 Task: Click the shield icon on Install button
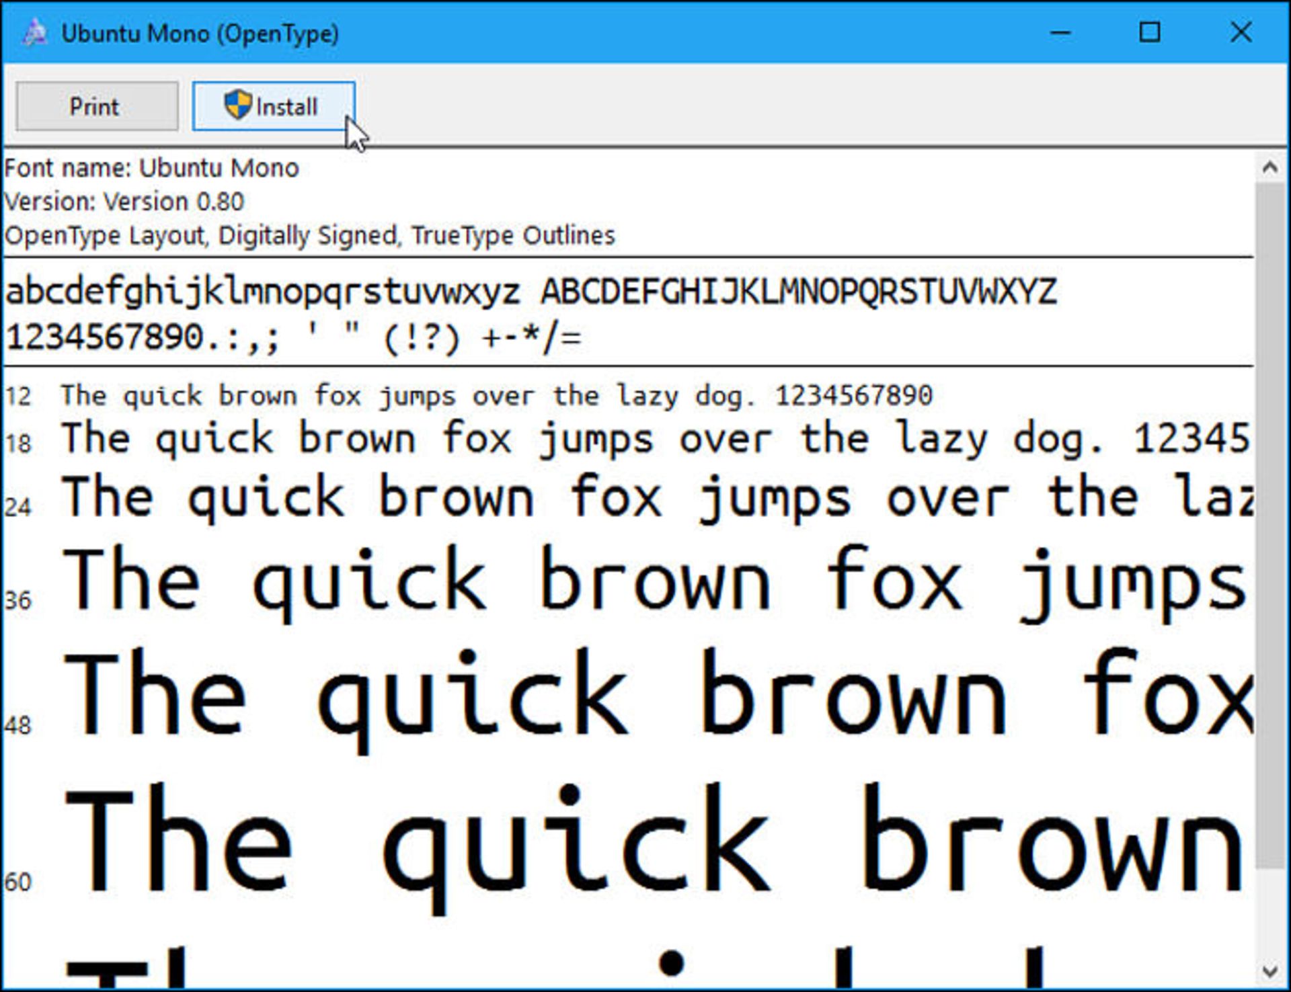[237, 105]
